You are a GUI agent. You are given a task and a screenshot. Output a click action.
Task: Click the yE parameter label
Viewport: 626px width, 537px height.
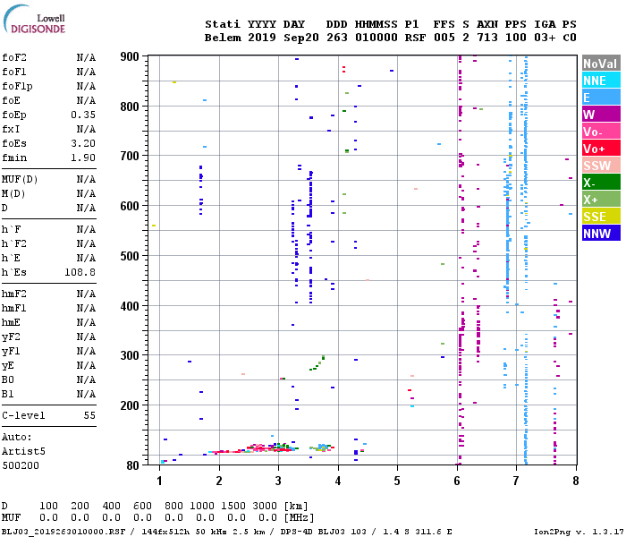coord(8,366)
